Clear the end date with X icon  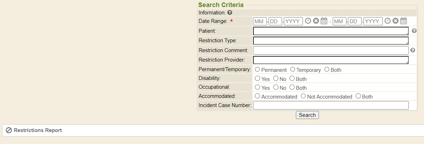(x=396, y=21)
